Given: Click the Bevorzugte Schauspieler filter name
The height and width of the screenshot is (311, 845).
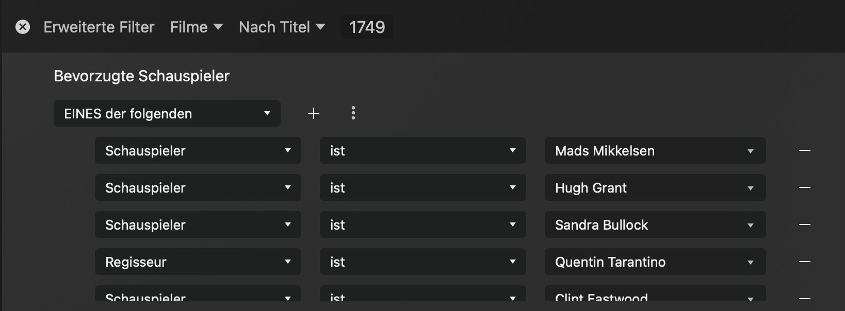Looking at the screenshot, I should 141,76.
